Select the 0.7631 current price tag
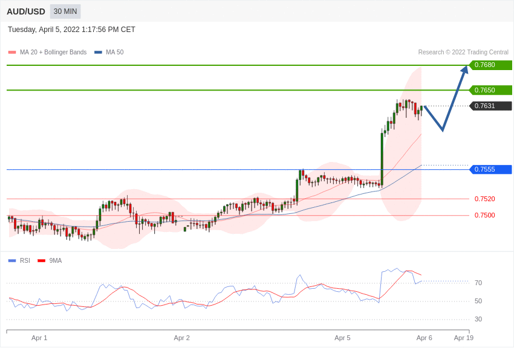The width and height of the screenshot is (514, 348). point(491,106)
